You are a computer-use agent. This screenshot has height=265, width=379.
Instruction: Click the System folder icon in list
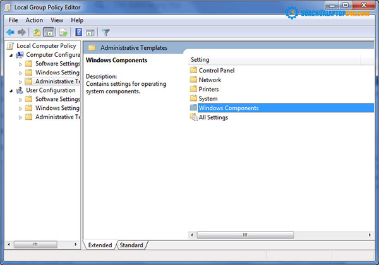coord(193,98)
